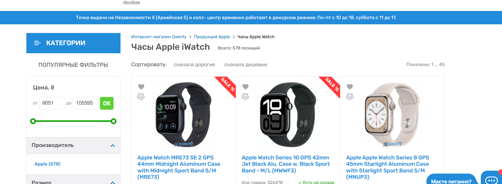Open Apple Watch Series 10 GPS 42mm link
Image resolution: width=502 pixels, height=184 pixels.
(286, 164)
